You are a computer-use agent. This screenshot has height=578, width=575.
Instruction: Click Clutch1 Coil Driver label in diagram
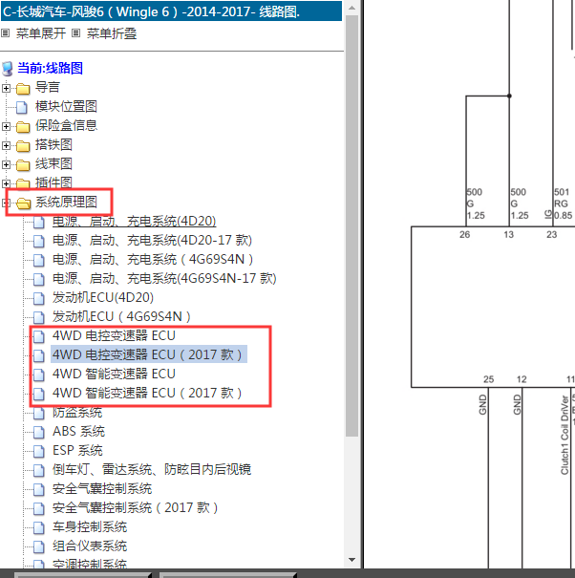click(564, 435)
